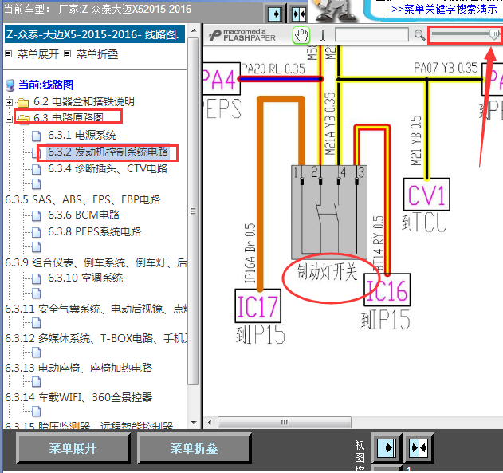Viewport: 503px width, 473px height.
Task: Click the folder icon of 6.2 电器盒和搭铁说明
Action: [x=23, y=103]
